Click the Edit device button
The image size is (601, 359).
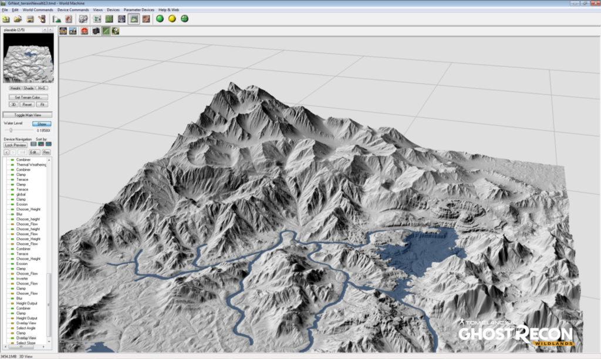point(34,153)
